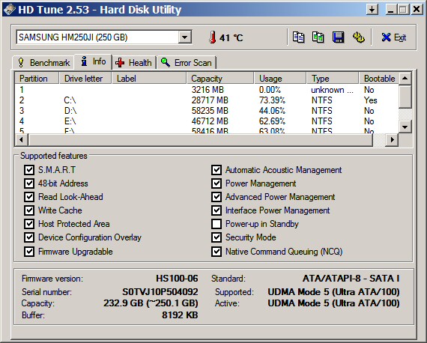Click the Type column header
Viewport: 427px width, 343px height.
point(333,79)
